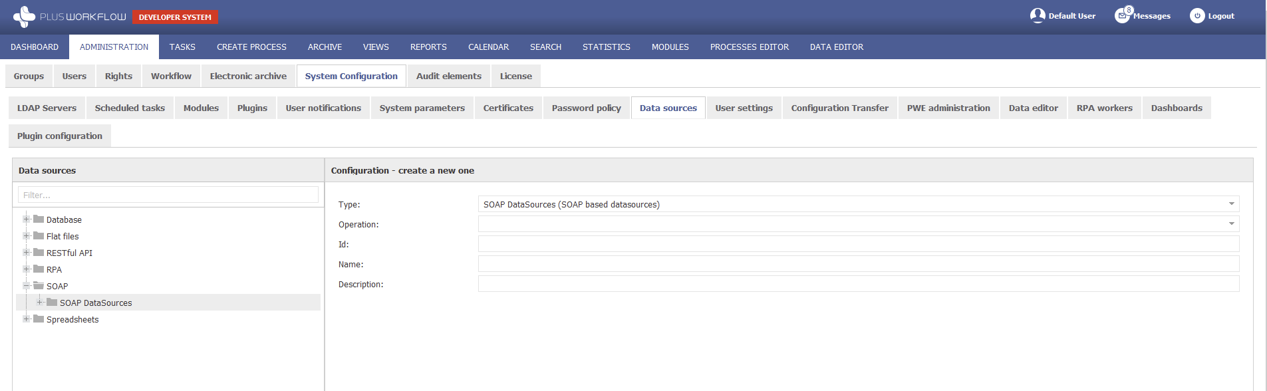Click the Plus Workflow logo icon
The width and height of the screenshot is (1267, 391).
tap(24, 17)
